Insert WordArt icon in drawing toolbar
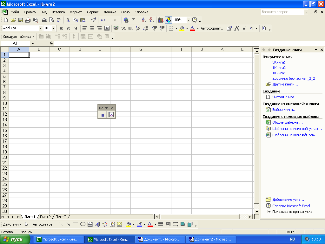The height and width of the screenshot is (244, 325). pyautogui.click(x=97, y=224)
